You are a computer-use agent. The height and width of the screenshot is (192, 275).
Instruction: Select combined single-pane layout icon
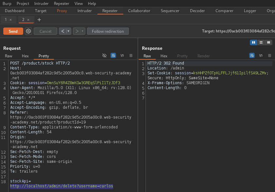pos(269,42)
